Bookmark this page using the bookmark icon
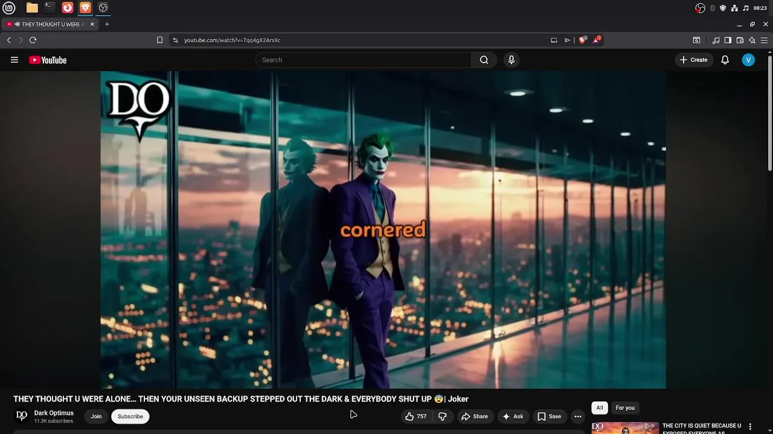Image resolution: width=773 pixels, height=434 pixels. [159, 40]
